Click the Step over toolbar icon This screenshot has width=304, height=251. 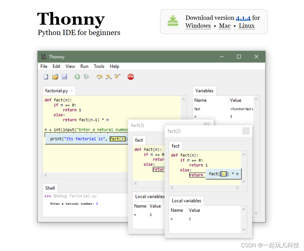tap(99, 77)
